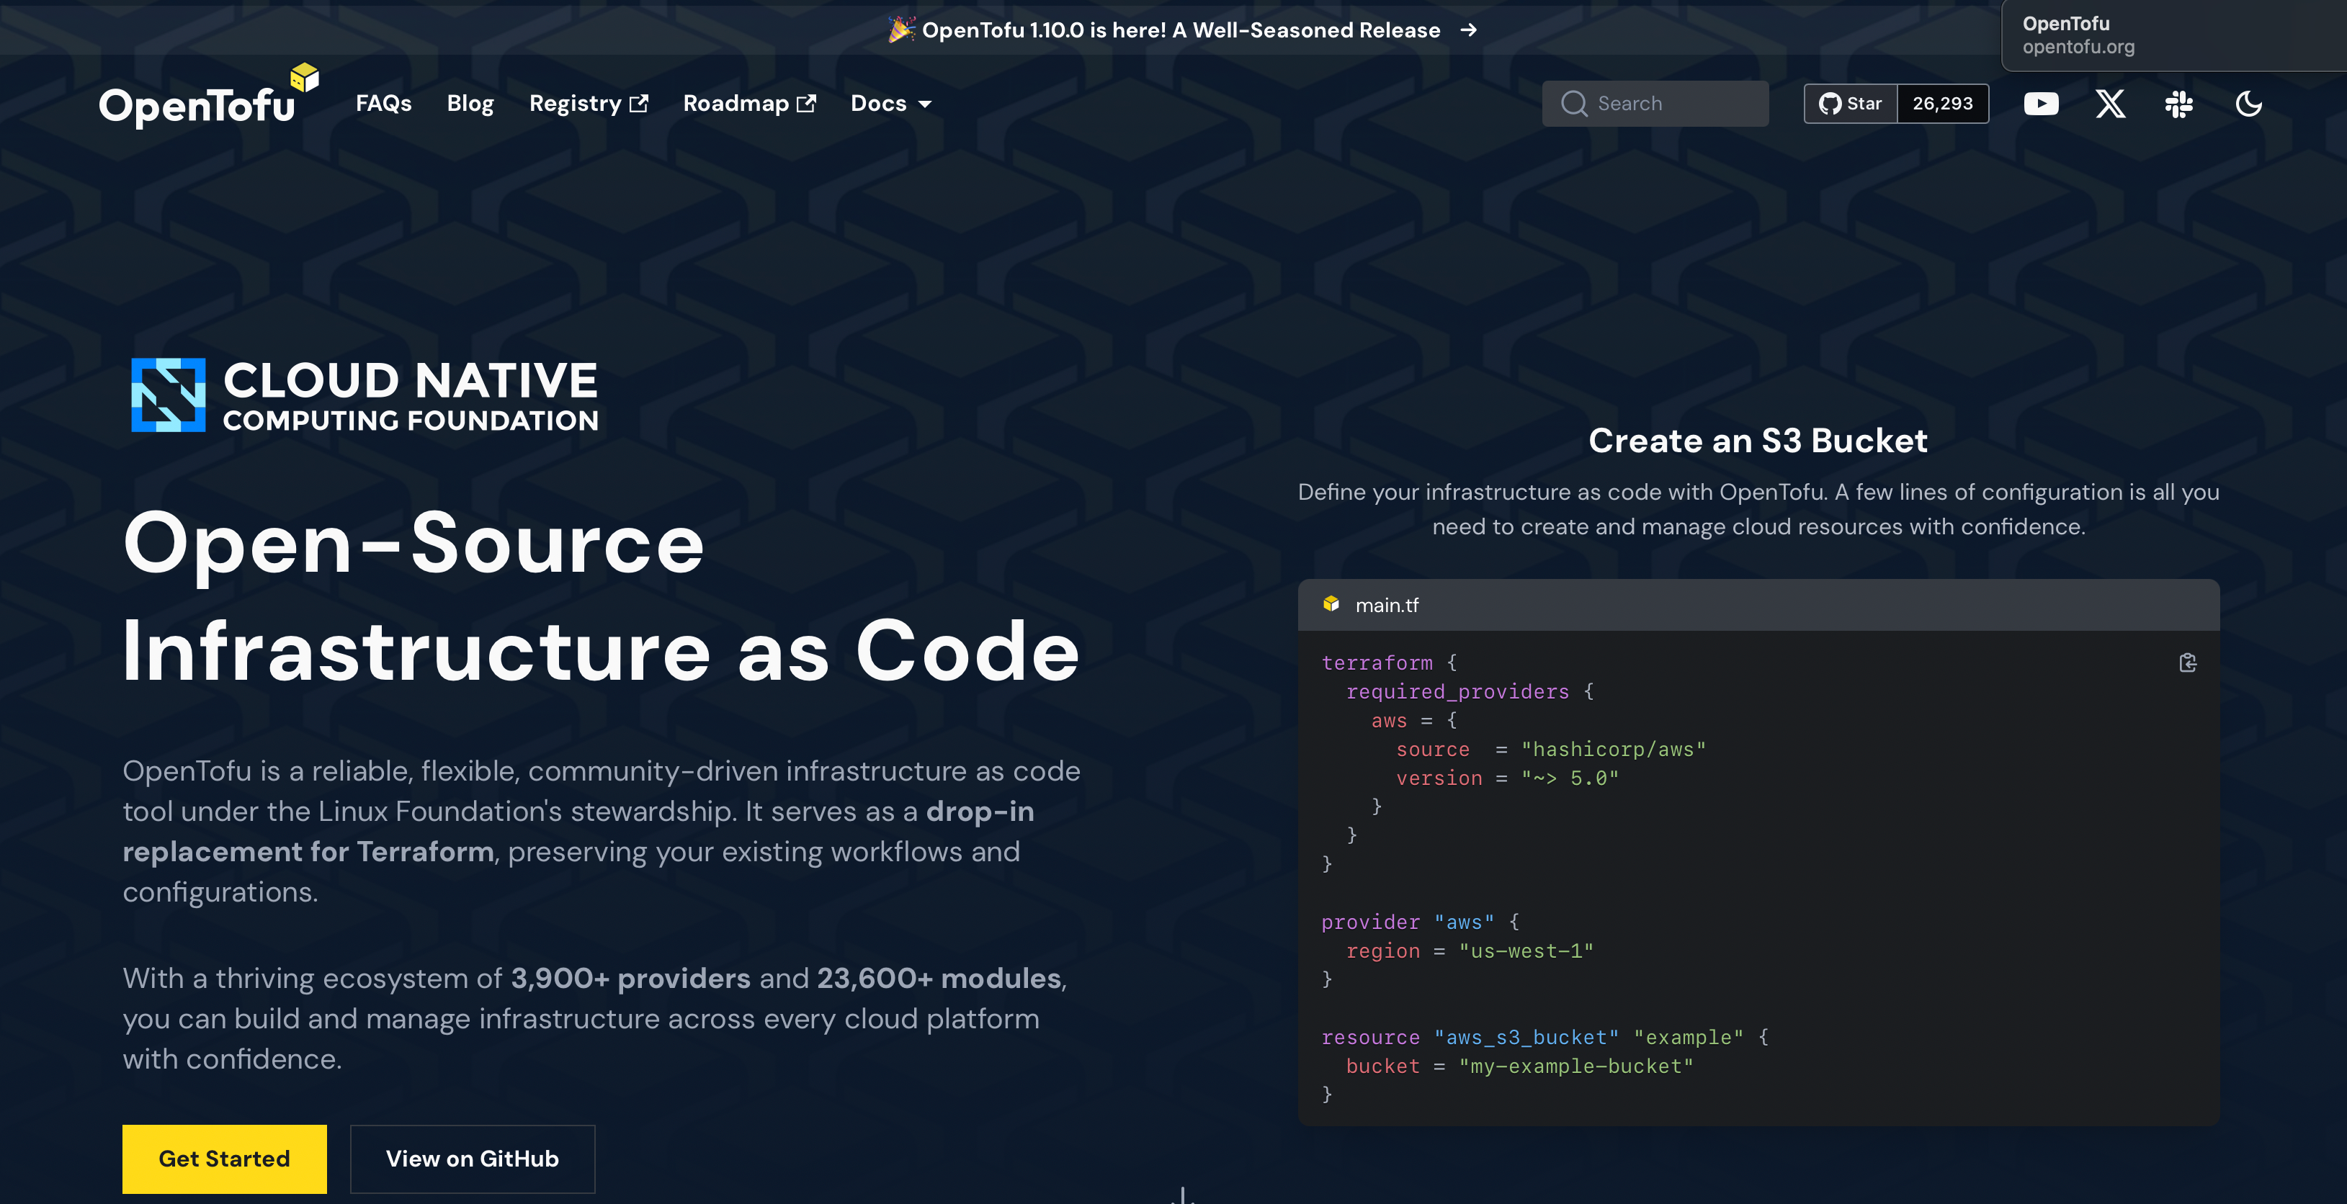
Task: Click the "Open-Source Infrastructure as Code" headline
Action: point(602,596)
